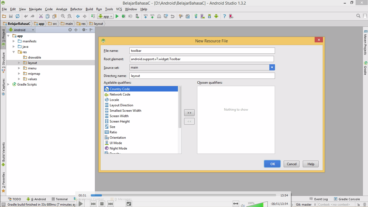Expand the java folder in project tree
This screenshot has height=207, width=368.
click(14, 46)
